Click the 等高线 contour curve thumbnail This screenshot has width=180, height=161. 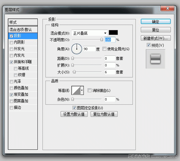coord(76,90)
